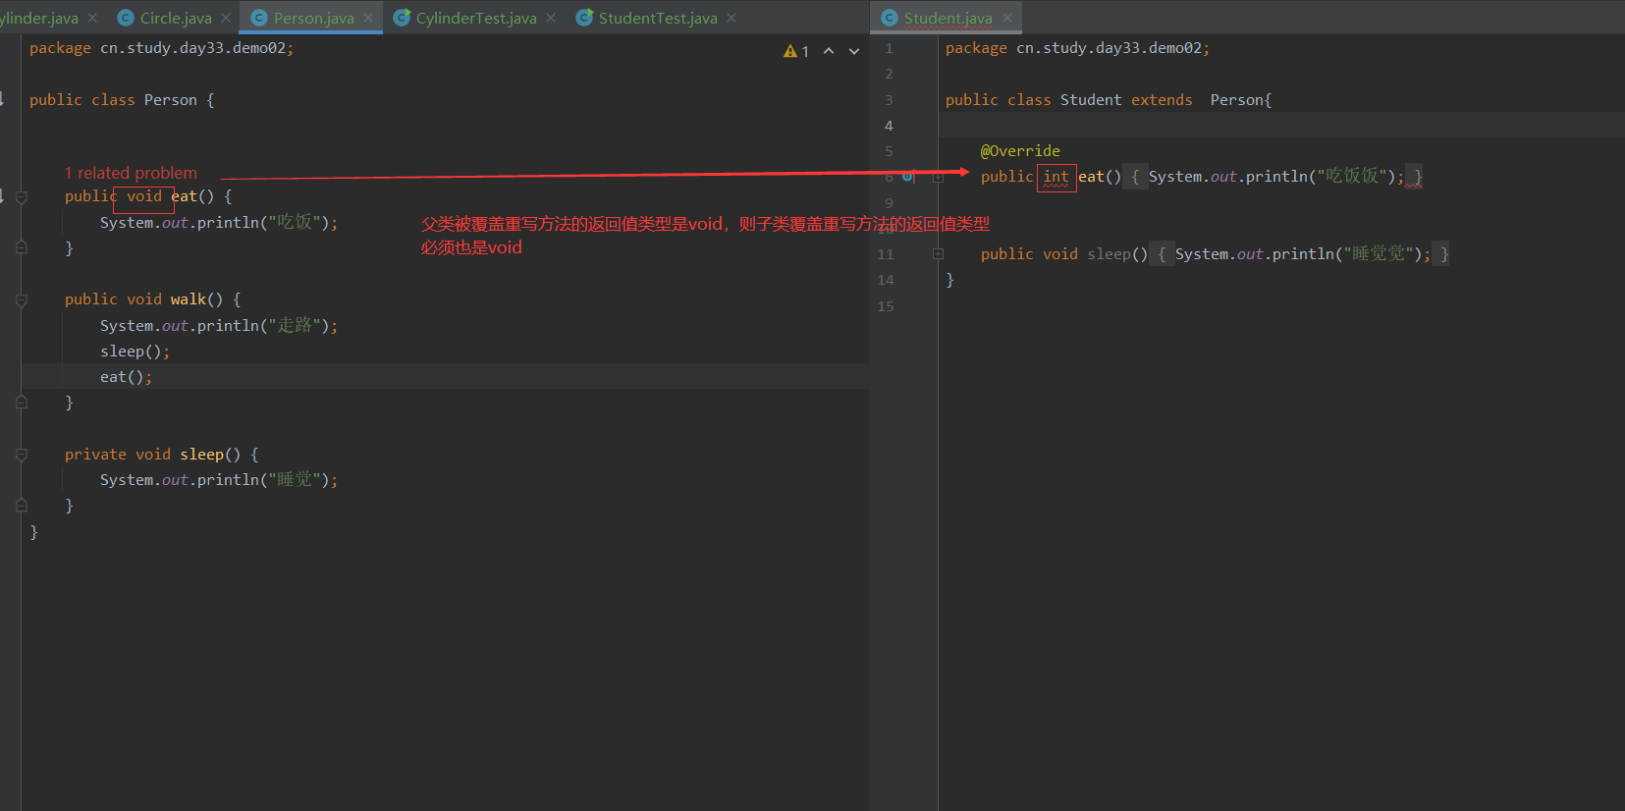Click the "睡觉觉" string in Student.java
The image size is (1625, 811).
pos(1379,253)
